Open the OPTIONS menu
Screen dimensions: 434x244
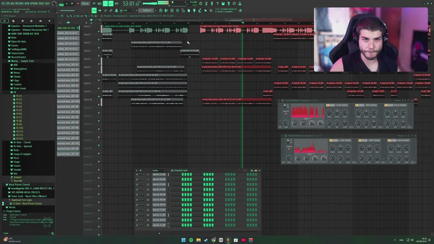tap(34, 3)
